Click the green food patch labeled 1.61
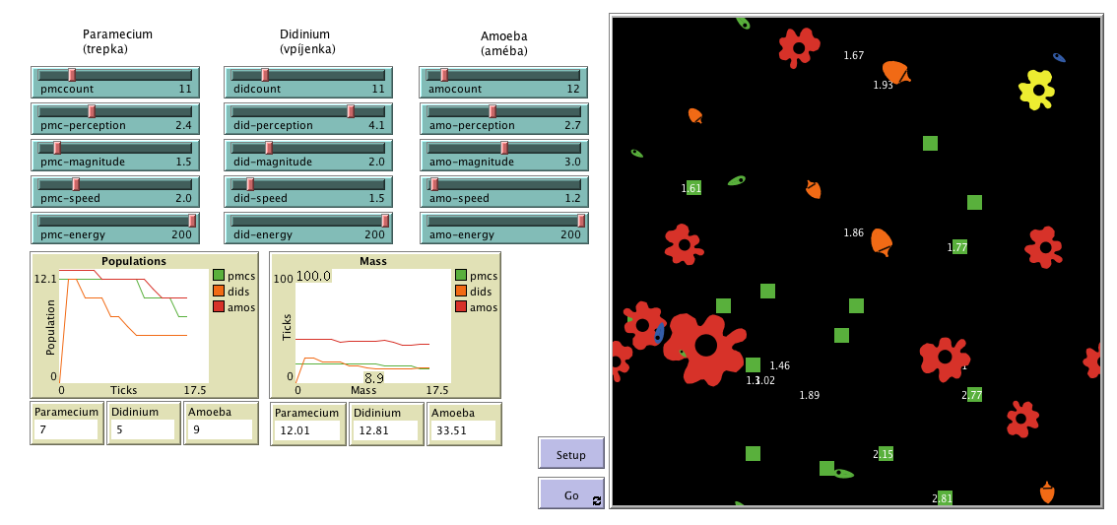The width and height of the screenshot is (1117, 525). 693,188
